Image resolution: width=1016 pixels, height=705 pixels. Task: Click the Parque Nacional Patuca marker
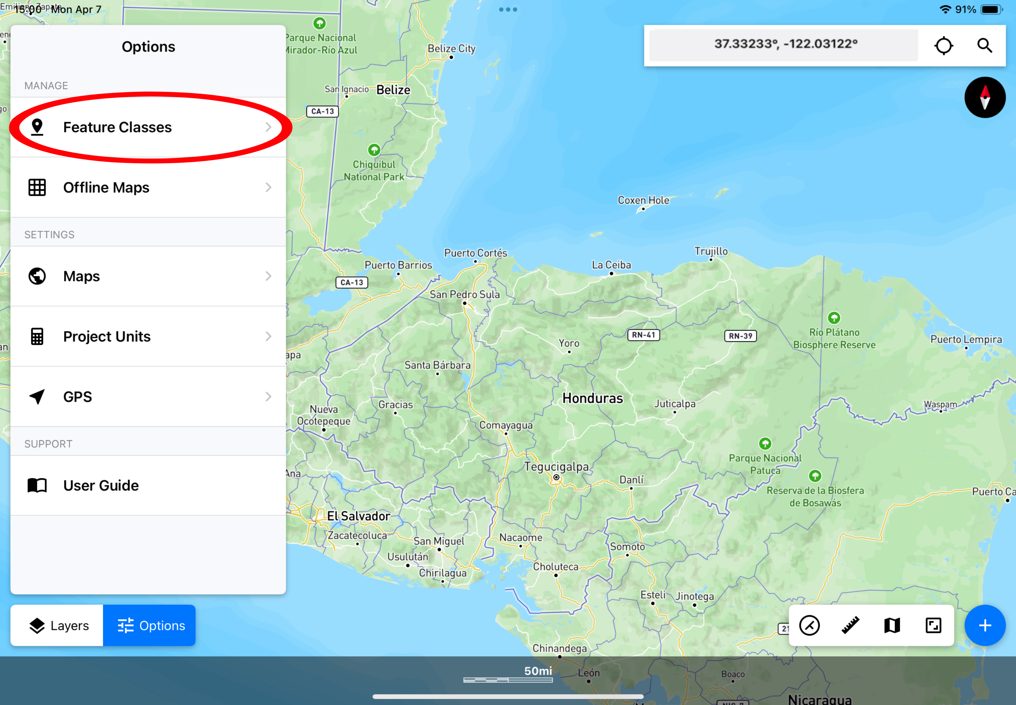(765, 443)
